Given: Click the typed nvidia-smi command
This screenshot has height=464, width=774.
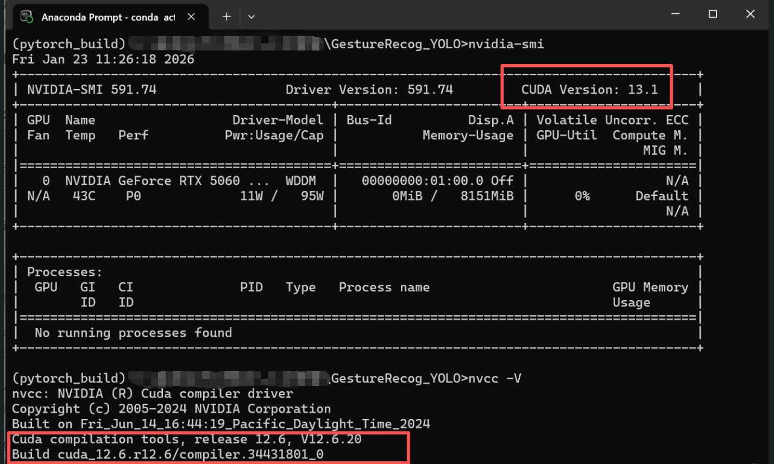Looking at the screenshot, I should click(x=506, y=44).
